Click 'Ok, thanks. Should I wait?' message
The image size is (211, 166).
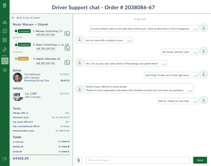tap(180, 52)
